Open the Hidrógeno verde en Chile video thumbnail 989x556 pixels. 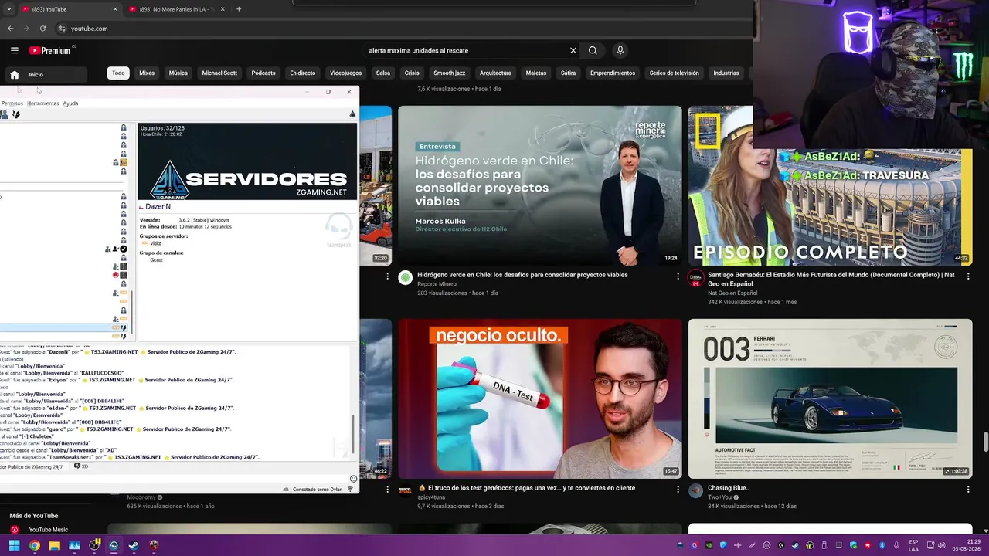[540, 185]
